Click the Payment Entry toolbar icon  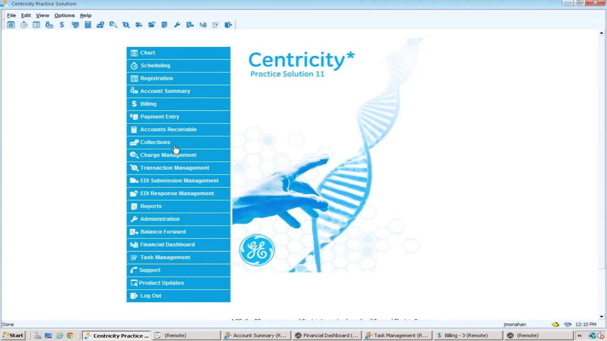(75, 25)
